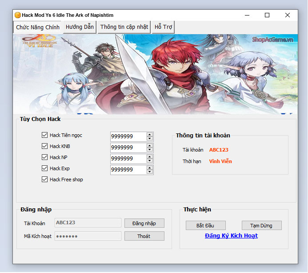This screenshot has height=273, width=308.
Task: Increase Hack Exp value with up arrow
Action: point(150,168)
